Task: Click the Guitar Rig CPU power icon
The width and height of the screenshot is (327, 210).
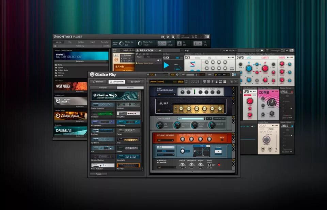Action: tap(216, 75)
